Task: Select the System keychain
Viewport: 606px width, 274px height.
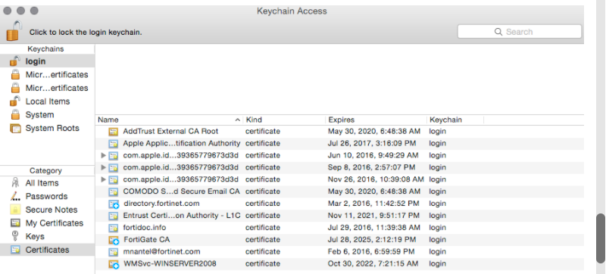Action: [x=47, y=115]
